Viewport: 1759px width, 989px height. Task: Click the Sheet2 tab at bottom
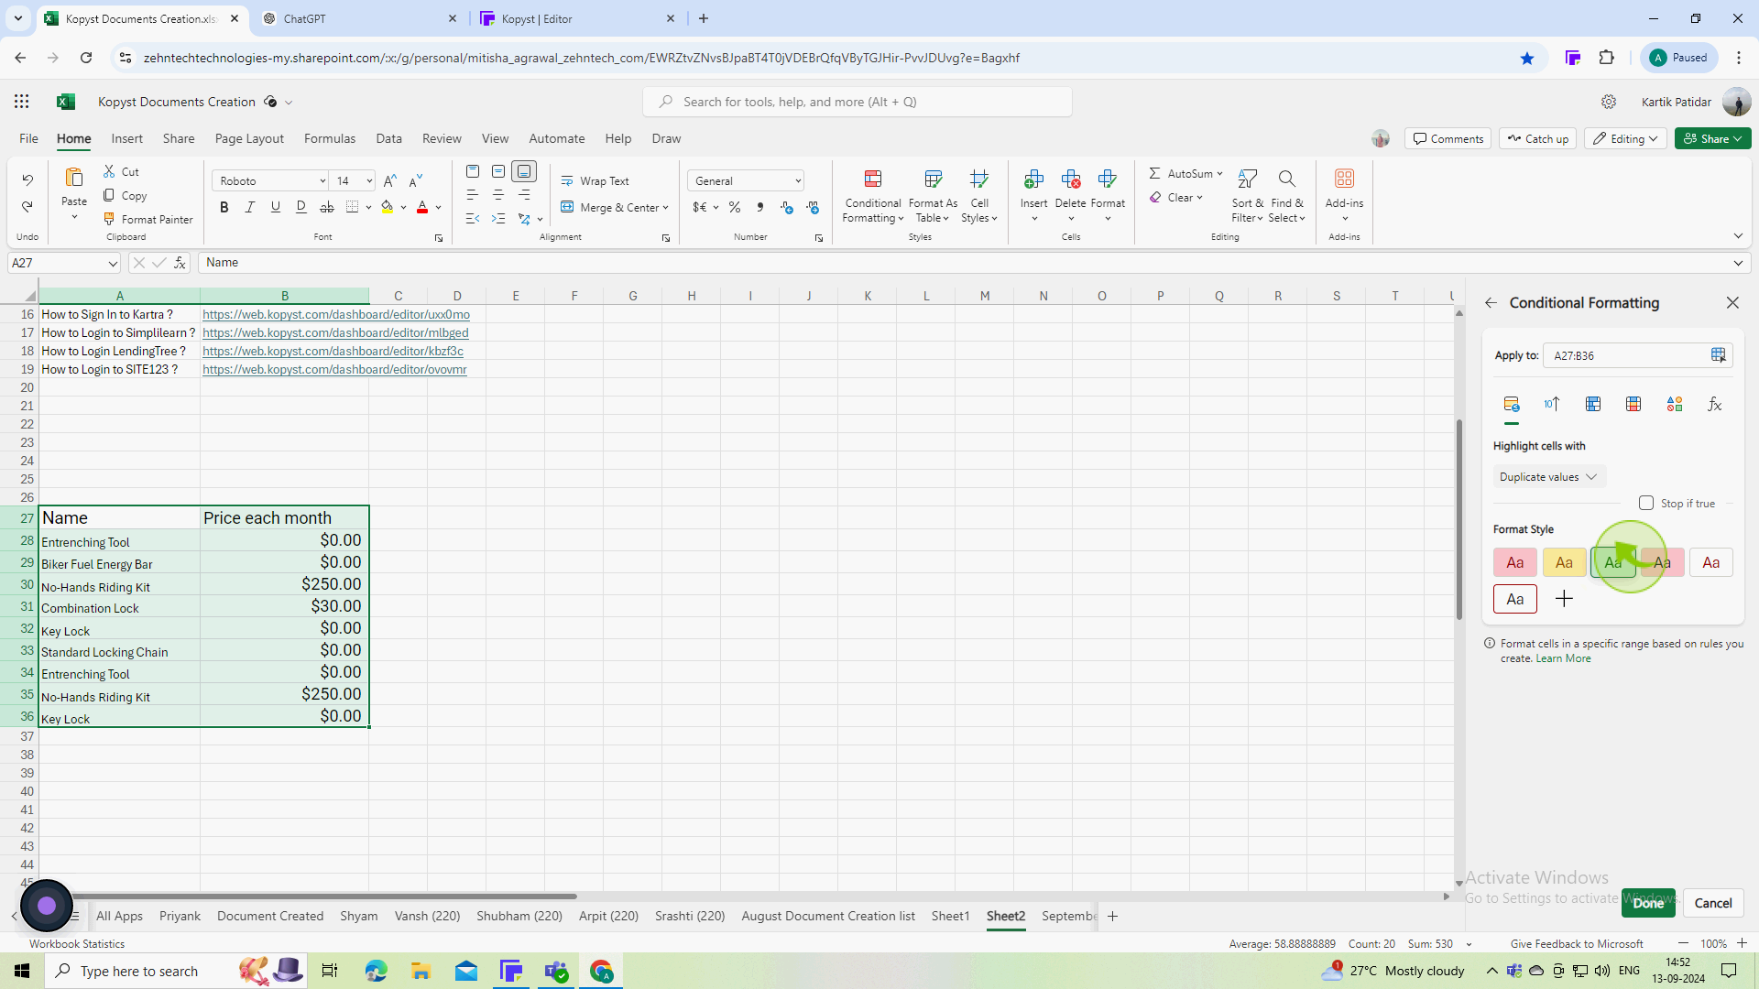pos(1008,916)
